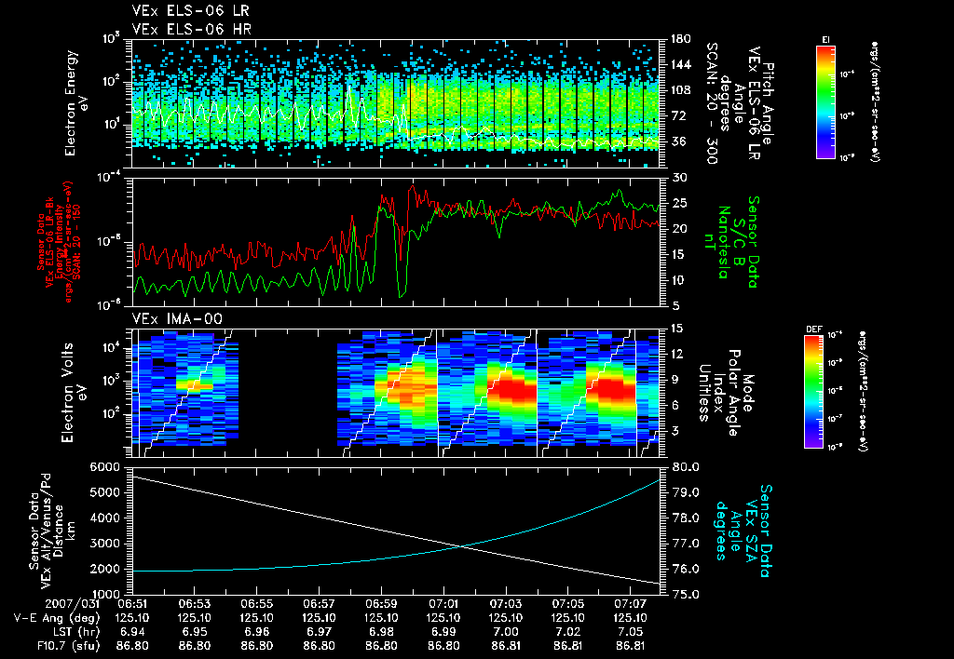Click the 07:07 time tick label

[631, 604]
